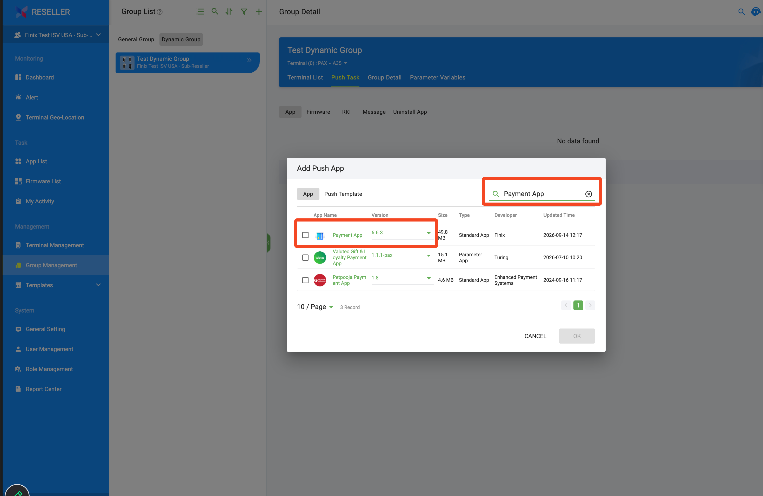Click the help icon beside Group List
The image size is (763, 496).
pos(160,12)
